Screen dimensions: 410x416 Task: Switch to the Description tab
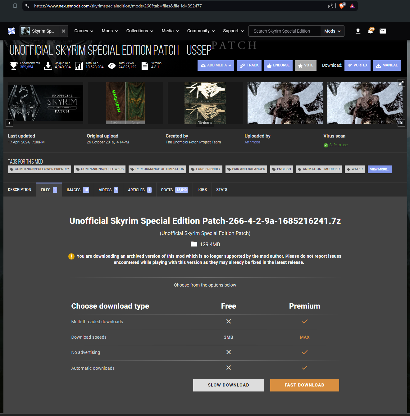(20, 190)
